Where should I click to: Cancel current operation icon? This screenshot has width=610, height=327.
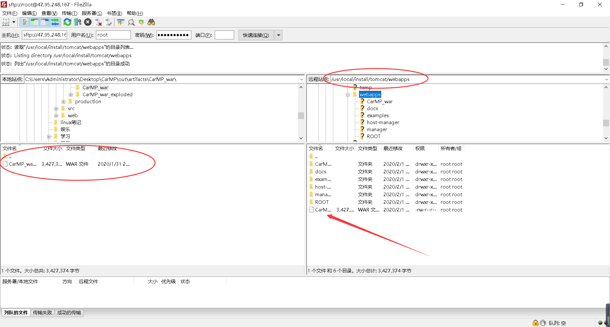[x=88, y=22]
